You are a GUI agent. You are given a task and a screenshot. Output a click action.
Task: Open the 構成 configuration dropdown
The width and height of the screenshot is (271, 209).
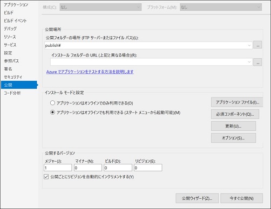click(x=100, y=8)
